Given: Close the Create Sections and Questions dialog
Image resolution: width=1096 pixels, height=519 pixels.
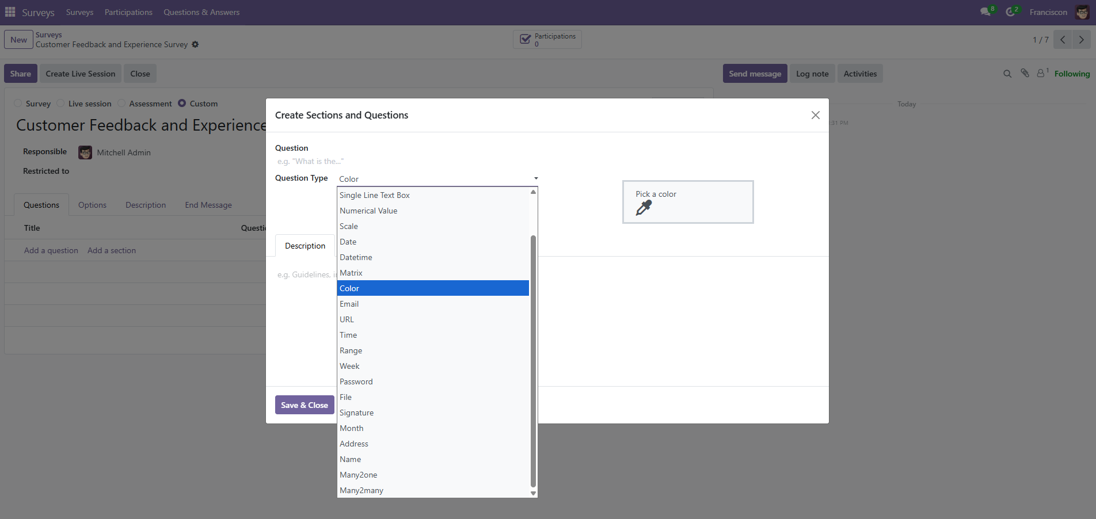Looking at the screenshot, I should 815,115.
